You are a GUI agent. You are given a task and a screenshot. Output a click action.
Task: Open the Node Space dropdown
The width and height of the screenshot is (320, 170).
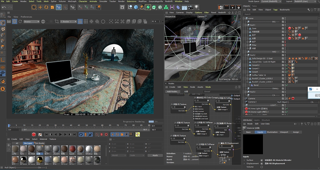pos(272,1)
